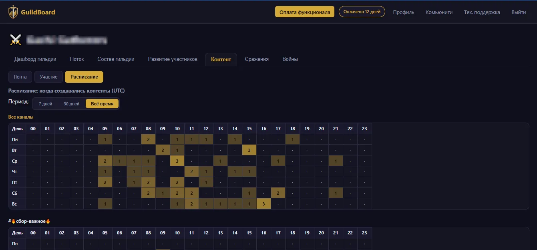Click the Пт row label
This screenshot has height=250, width=537.
tap(17, 182)
